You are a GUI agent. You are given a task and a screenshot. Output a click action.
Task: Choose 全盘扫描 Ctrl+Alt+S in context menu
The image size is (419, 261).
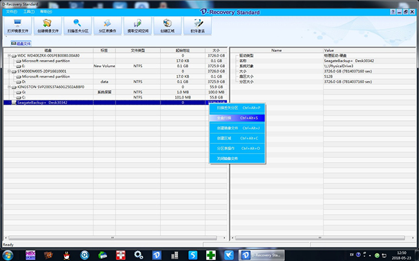click(238, 118)
